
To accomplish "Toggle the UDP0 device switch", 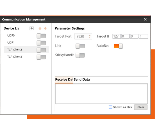I will click(41, 36).
